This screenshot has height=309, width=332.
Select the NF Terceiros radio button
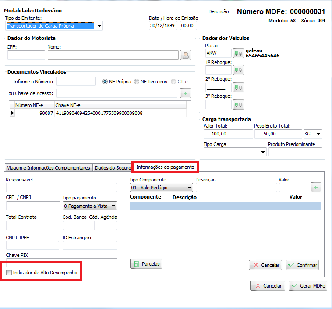point(137,82)
